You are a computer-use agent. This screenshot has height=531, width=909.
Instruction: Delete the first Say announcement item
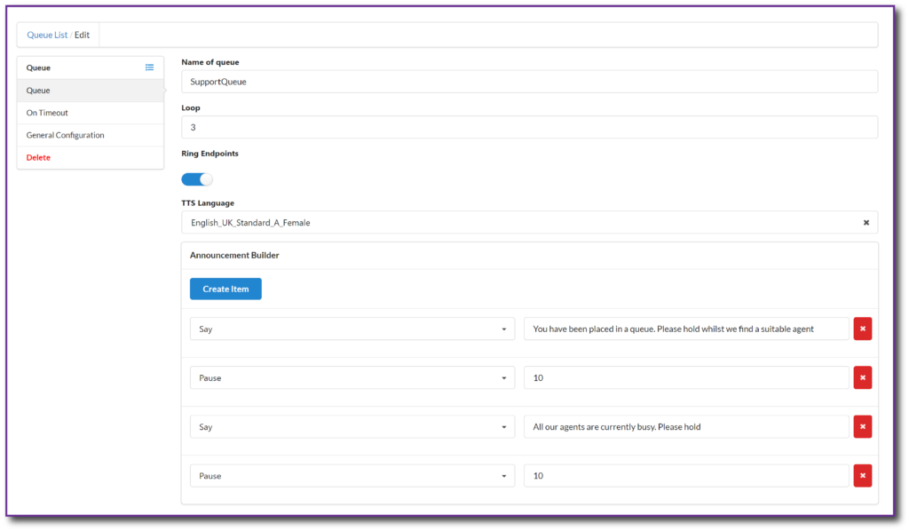click(863, 329)
